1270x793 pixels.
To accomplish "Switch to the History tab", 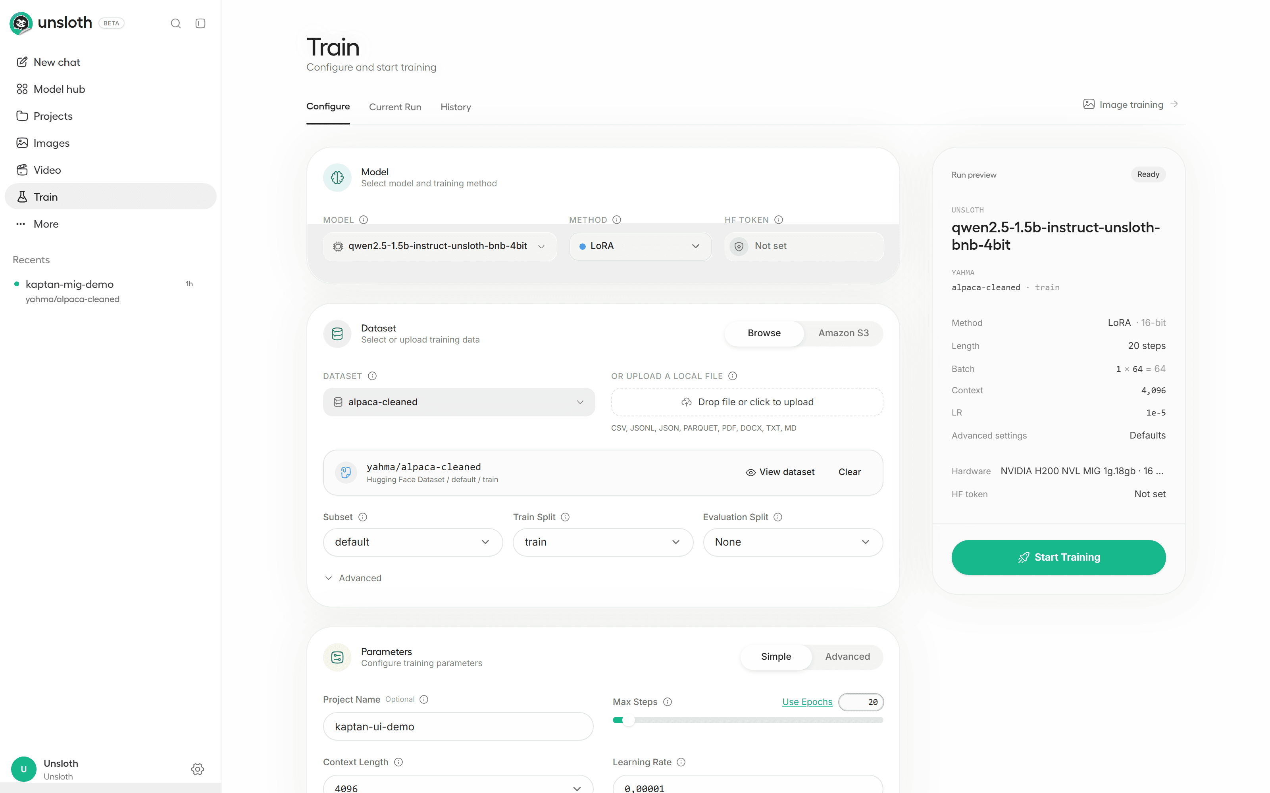I will coord(456,107).
